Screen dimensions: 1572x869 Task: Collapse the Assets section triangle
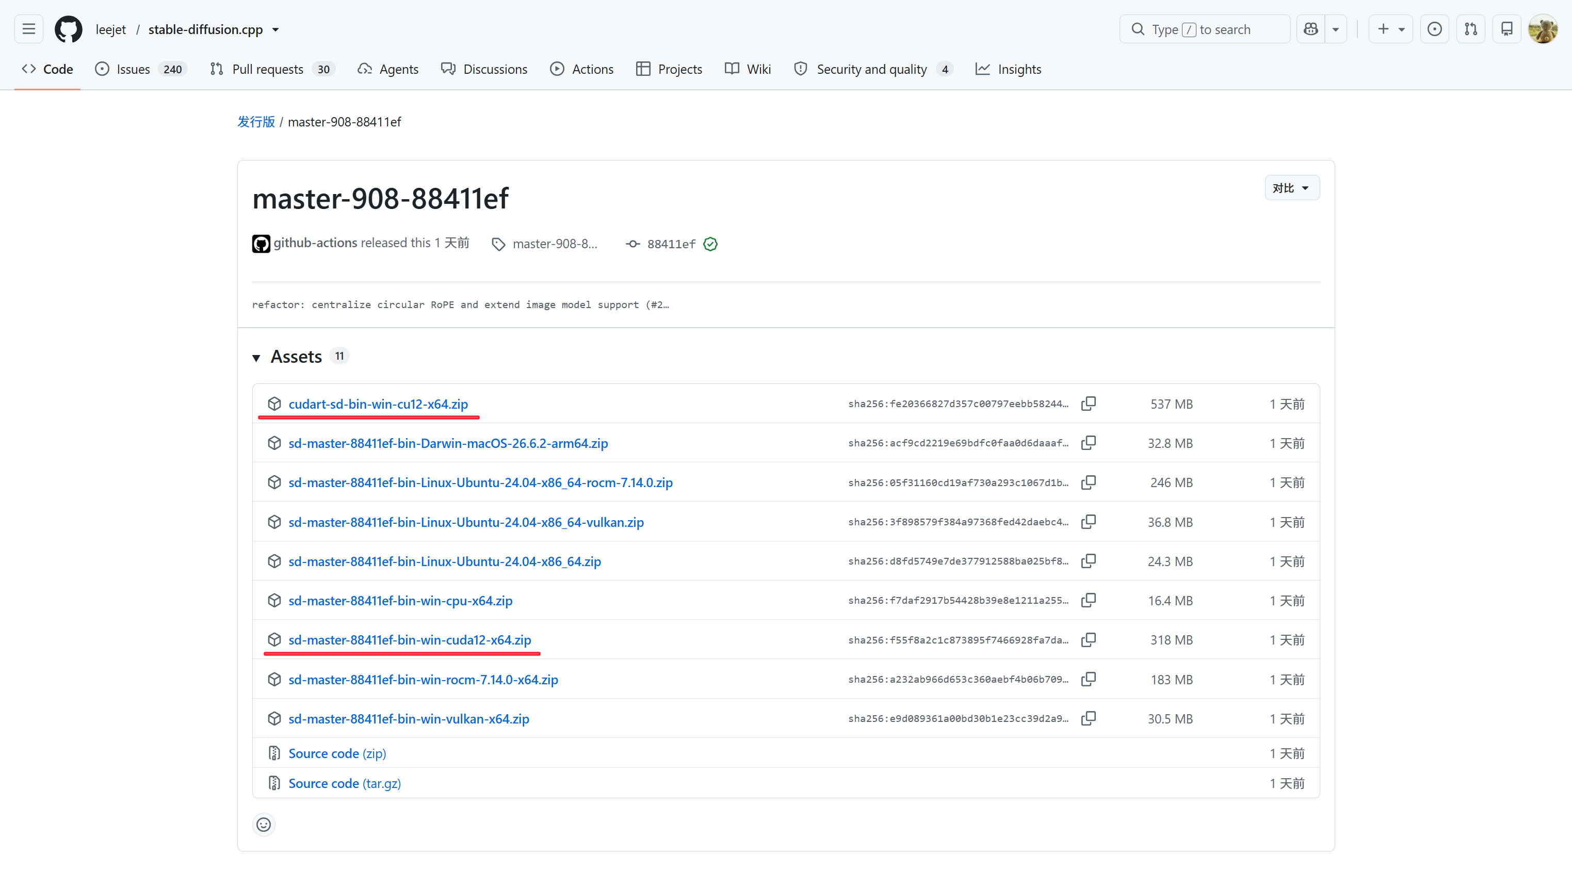click(x=256, y=358)
